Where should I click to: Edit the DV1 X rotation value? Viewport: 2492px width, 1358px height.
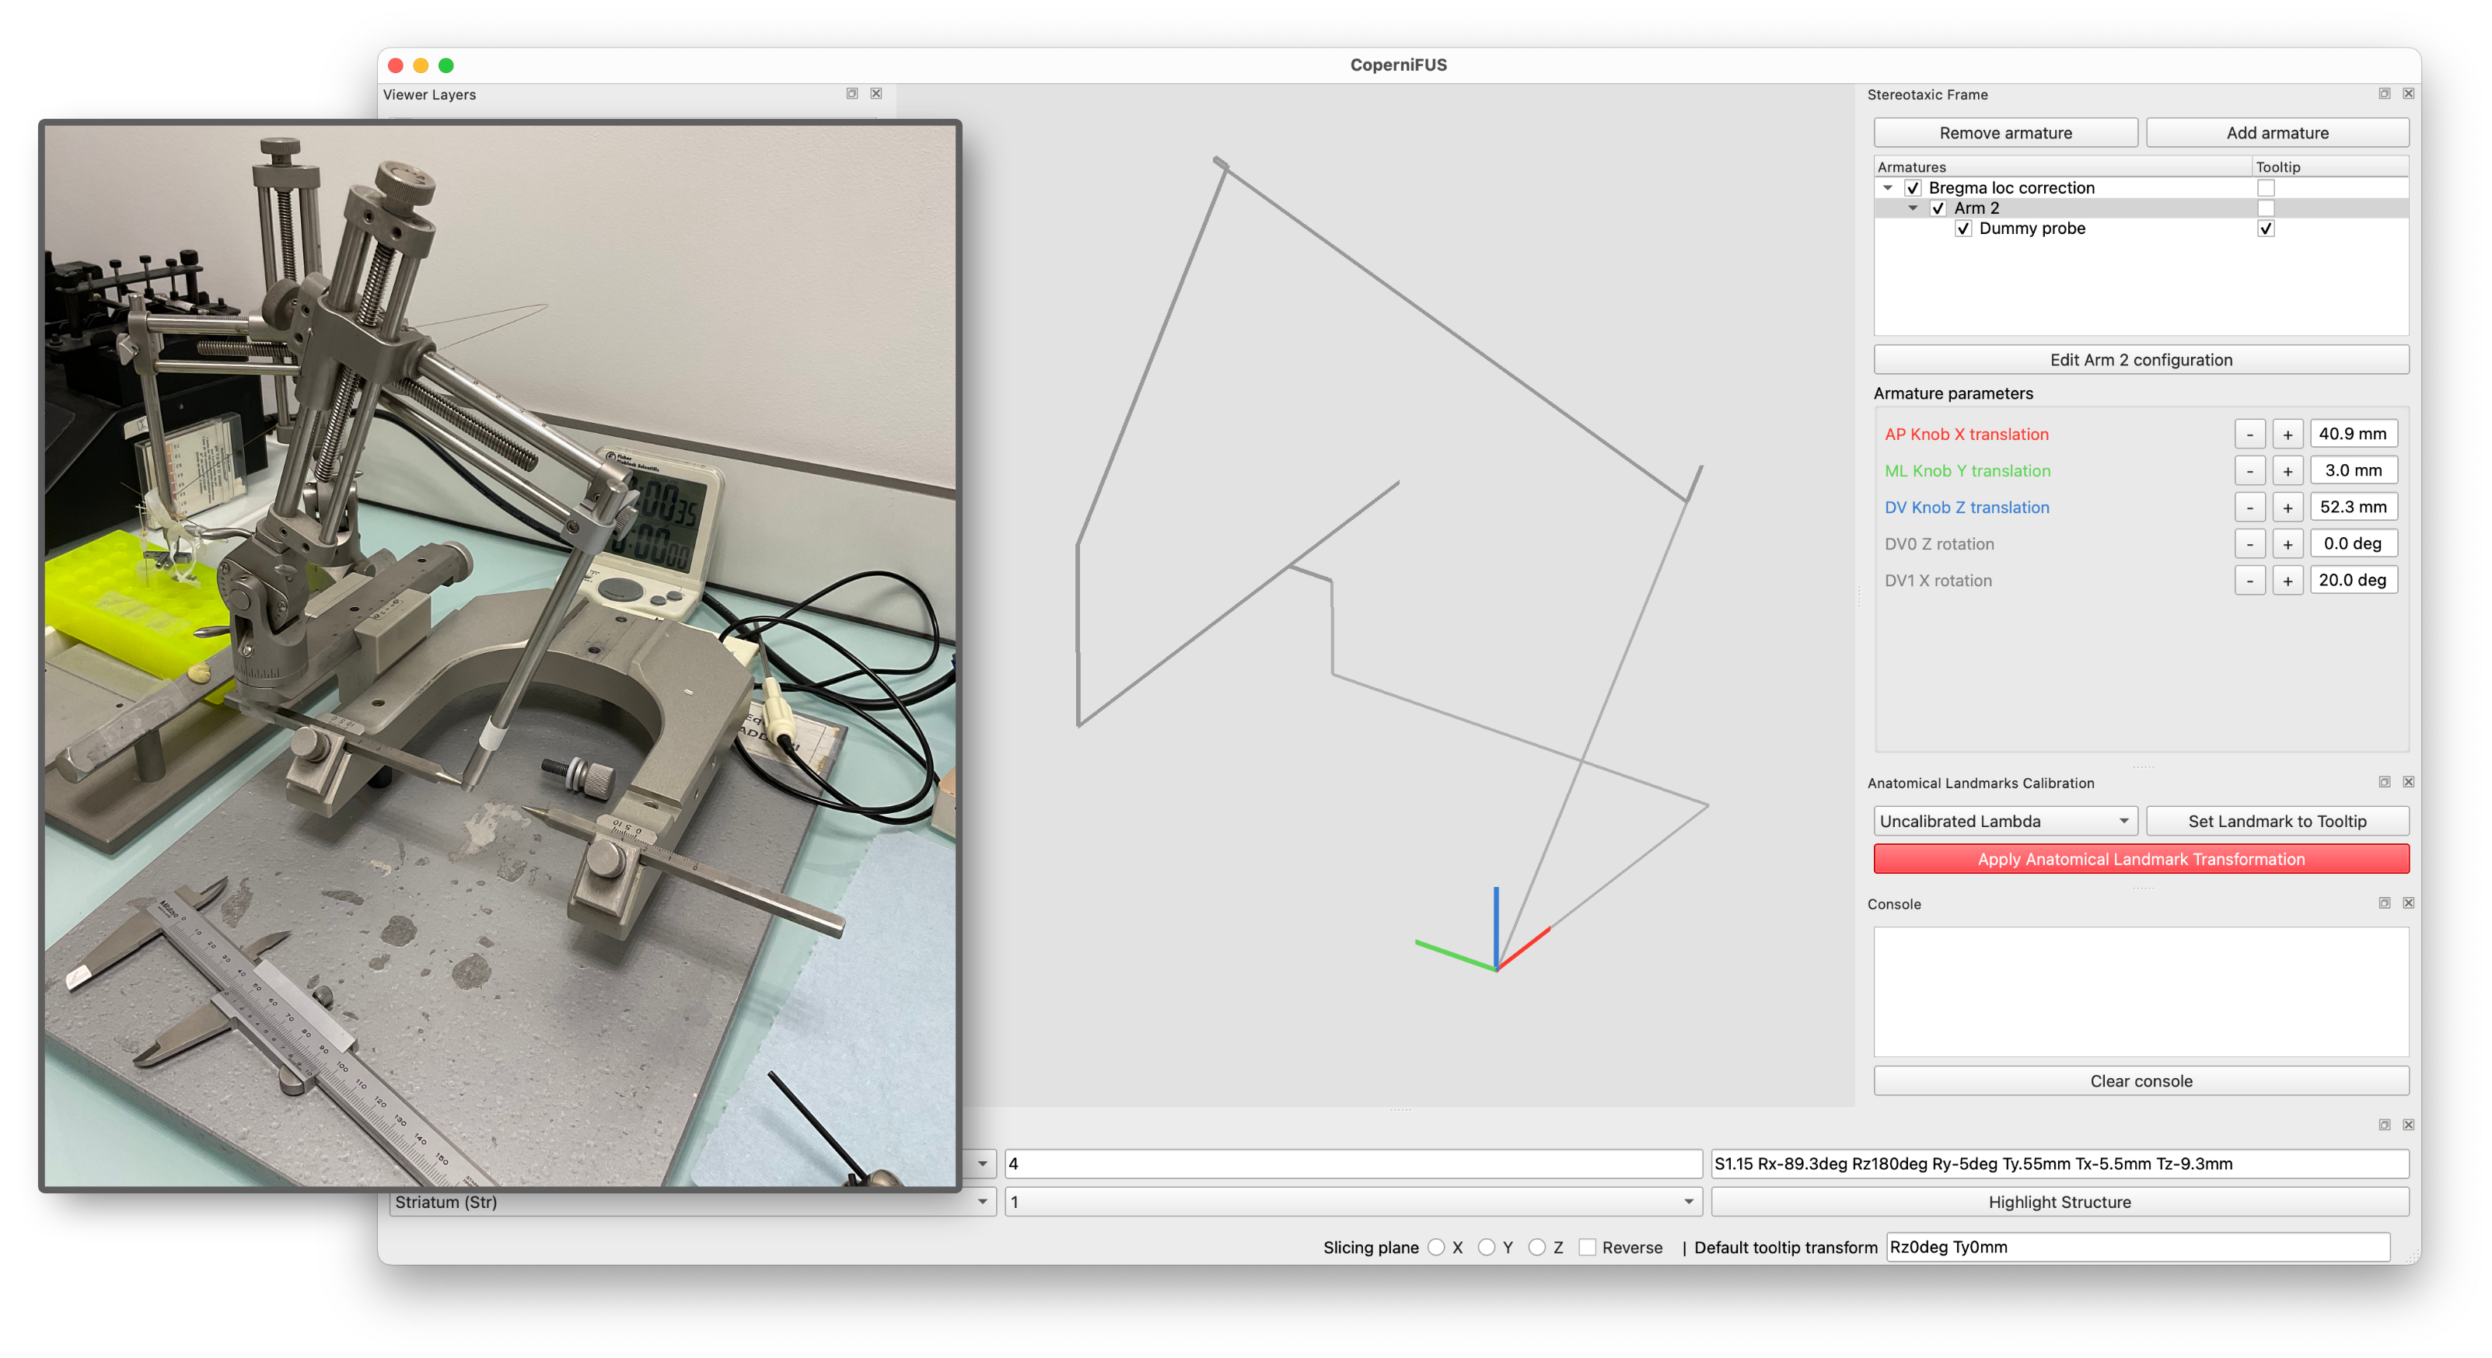click(x=2353, y=581)
